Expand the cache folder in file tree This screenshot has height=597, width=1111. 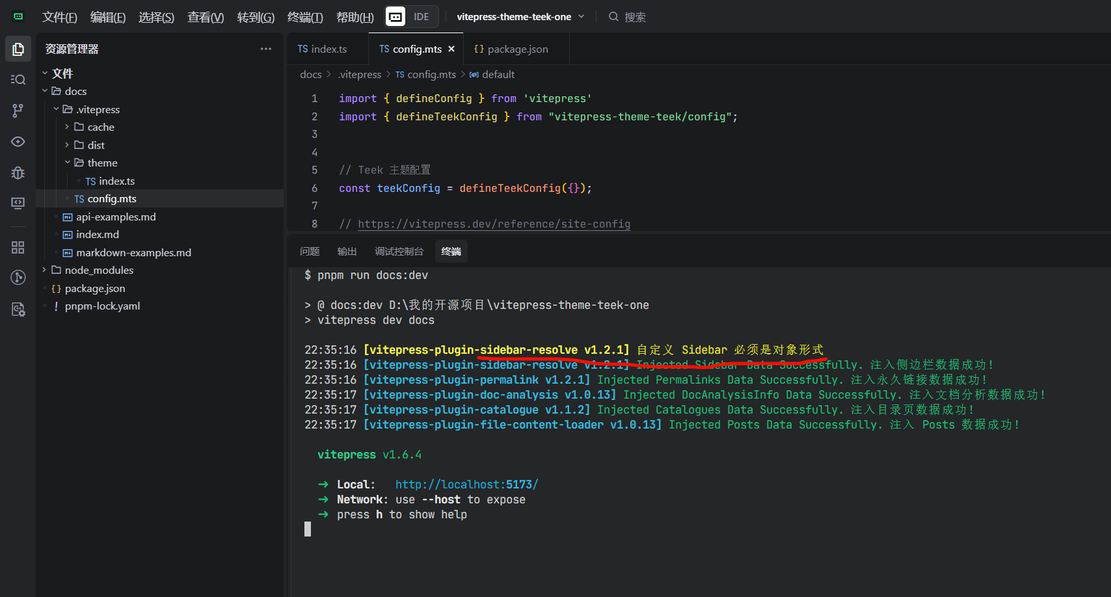(x=100, y=127)
